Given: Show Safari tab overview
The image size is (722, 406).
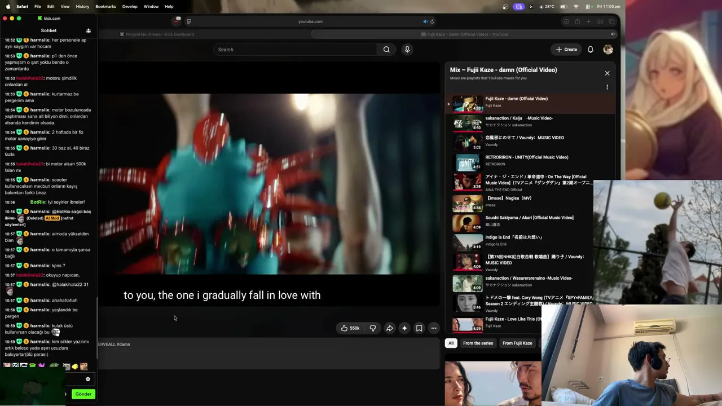Looking at the screenshot, I should [611, 21].
